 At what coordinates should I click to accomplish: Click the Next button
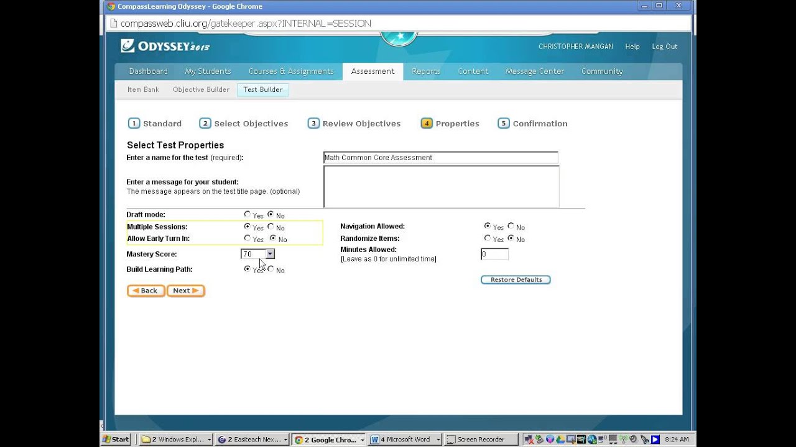click(x=186, y=291)
